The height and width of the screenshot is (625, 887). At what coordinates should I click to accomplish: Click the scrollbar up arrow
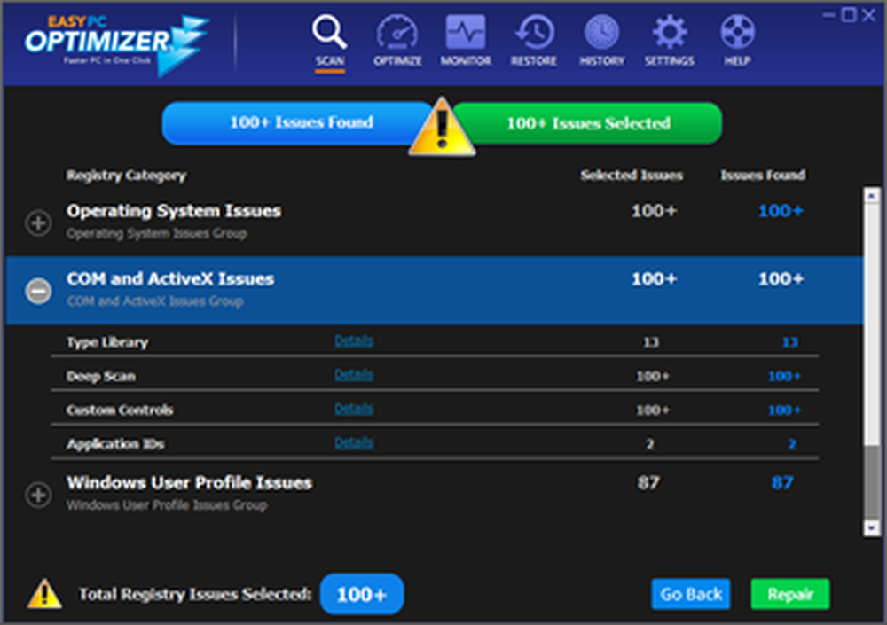tap(872, 195)
